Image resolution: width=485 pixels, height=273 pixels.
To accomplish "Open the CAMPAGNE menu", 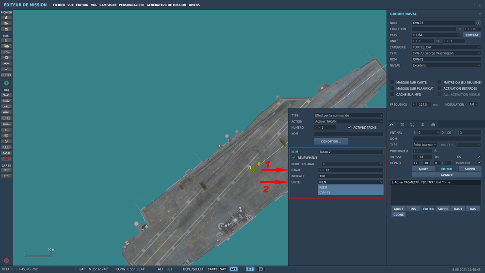I will (108, 5).
